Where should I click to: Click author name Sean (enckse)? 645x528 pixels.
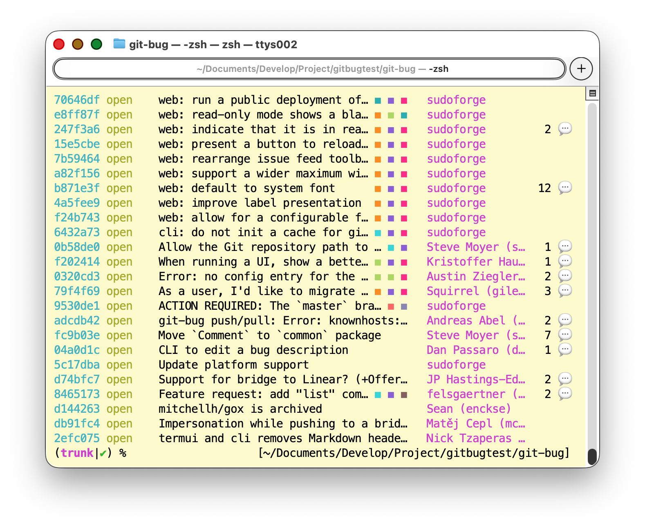click(468, 409)
